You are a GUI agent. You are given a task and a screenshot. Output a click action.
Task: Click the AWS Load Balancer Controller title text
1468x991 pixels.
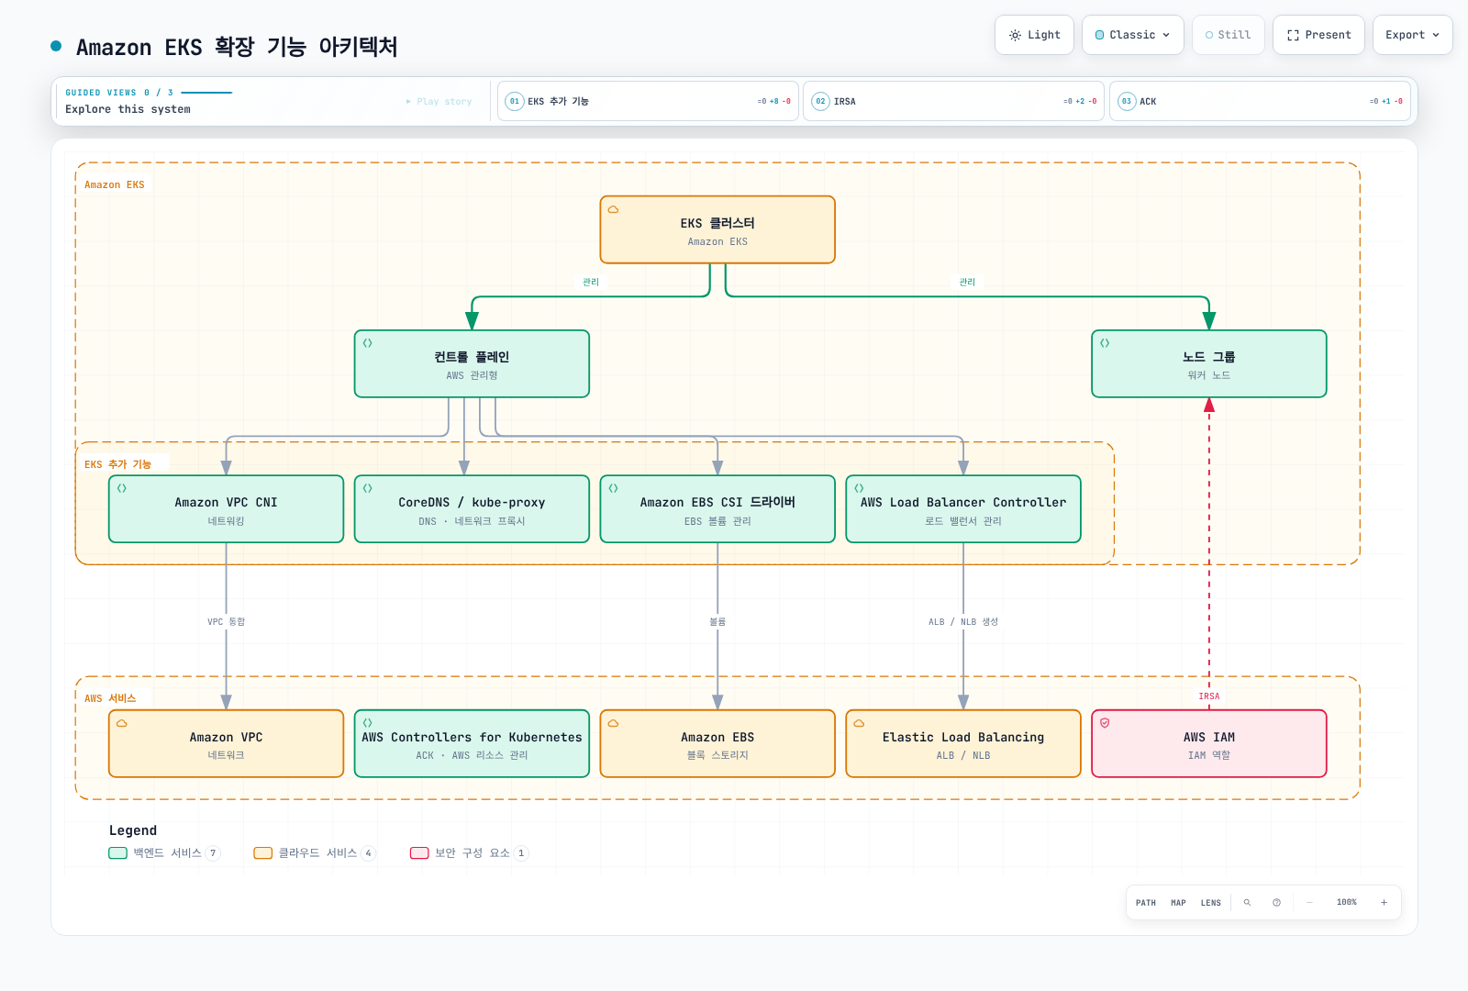coord(963,502)
